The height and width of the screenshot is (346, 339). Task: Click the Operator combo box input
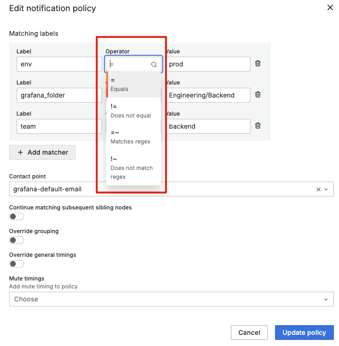pos(130,65)
